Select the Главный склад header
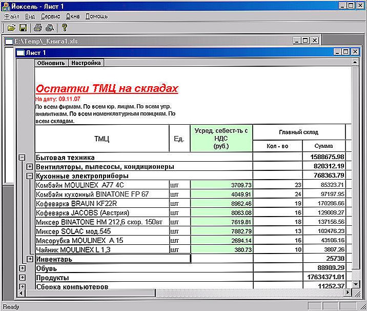 point(299,132)
